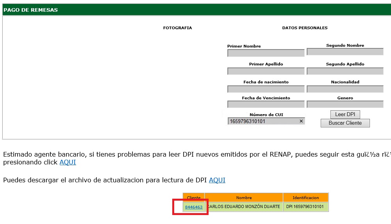
Task: Click the Identificacion column header
Action: [305, 198]
